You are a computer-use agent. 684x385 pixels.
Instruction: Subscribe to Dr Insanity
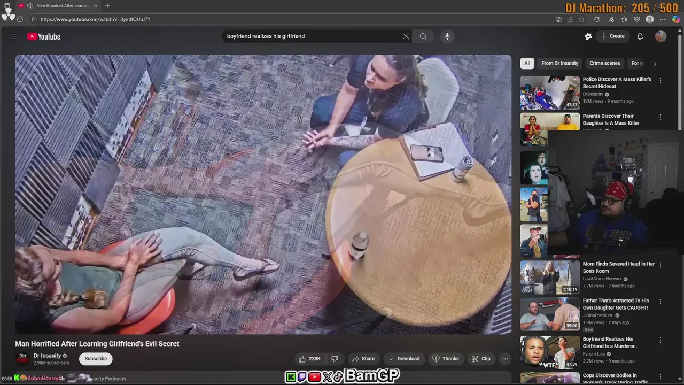tap(96, 359)
